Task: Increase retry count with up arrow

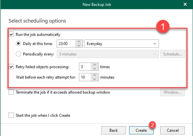Action: tap(95, 65)
